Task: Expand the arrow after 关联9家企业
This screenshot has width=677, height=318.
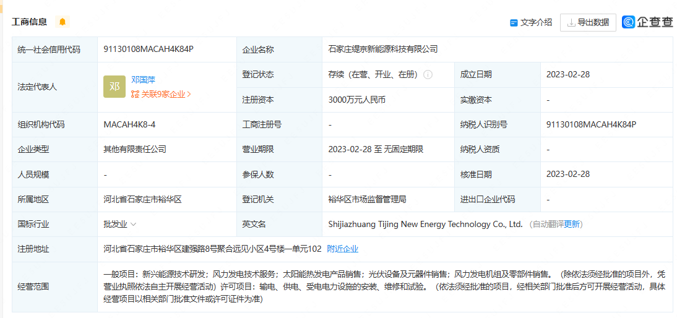Action: coord(189,95)
